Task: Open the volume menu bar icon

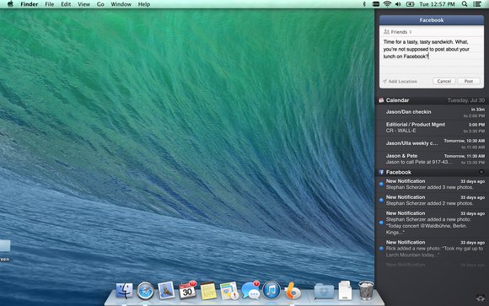Action: (398, 4)
